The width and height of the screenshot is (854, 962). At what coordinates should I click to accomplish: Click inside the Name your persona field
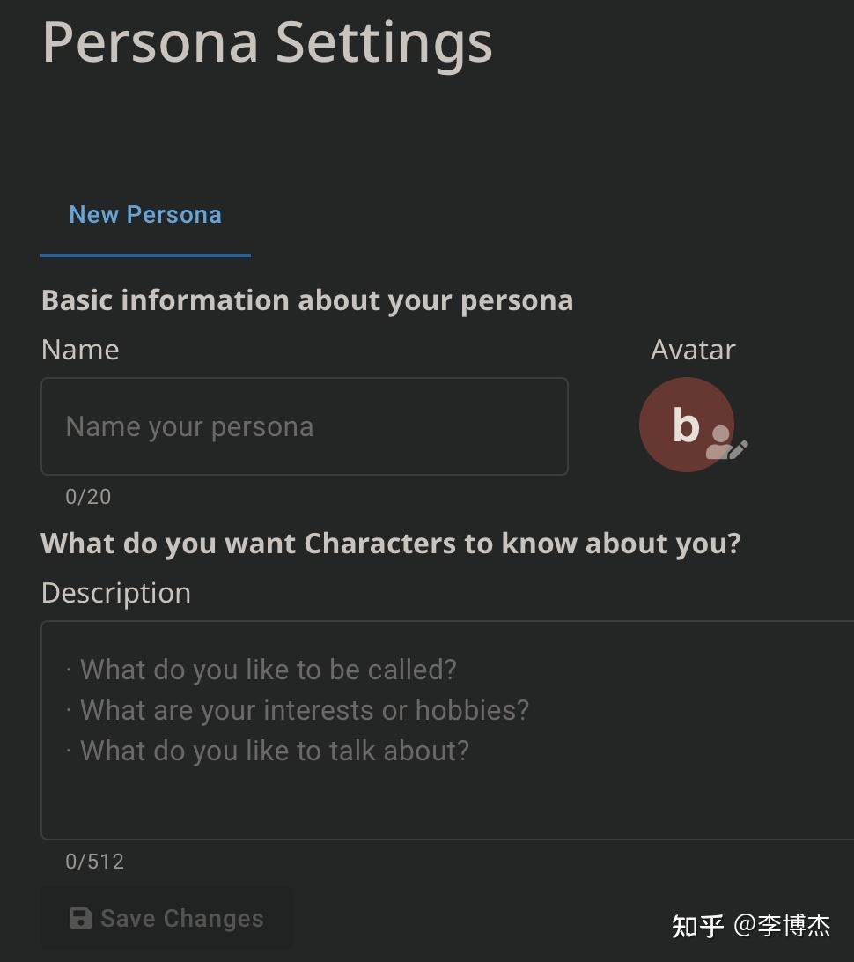(305, 426)
